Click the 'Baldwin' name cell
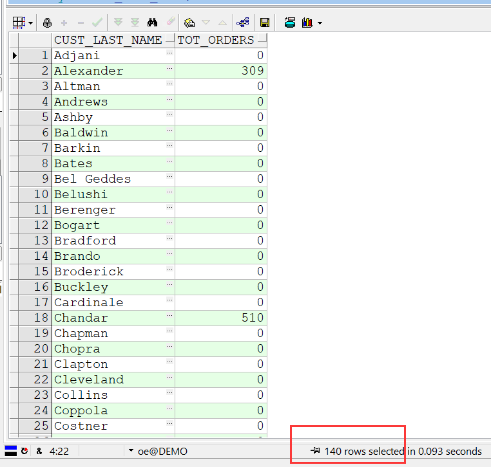The image size is (491, 467). tap(113, 133)
